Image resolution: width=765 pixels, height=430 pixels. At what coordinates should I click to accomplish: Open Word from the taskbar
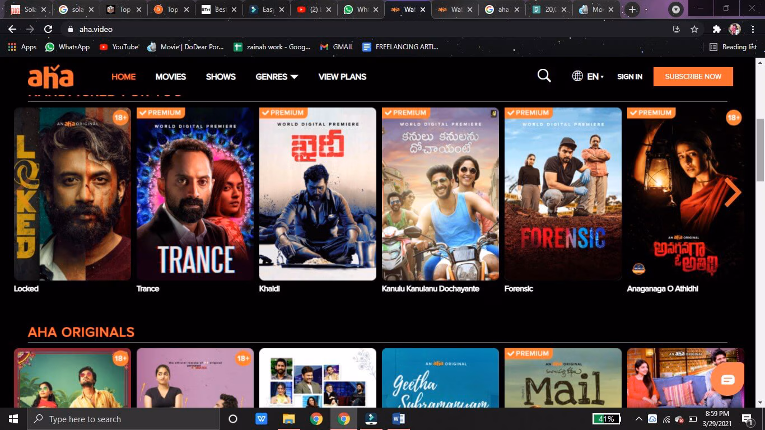click(399, 419)
